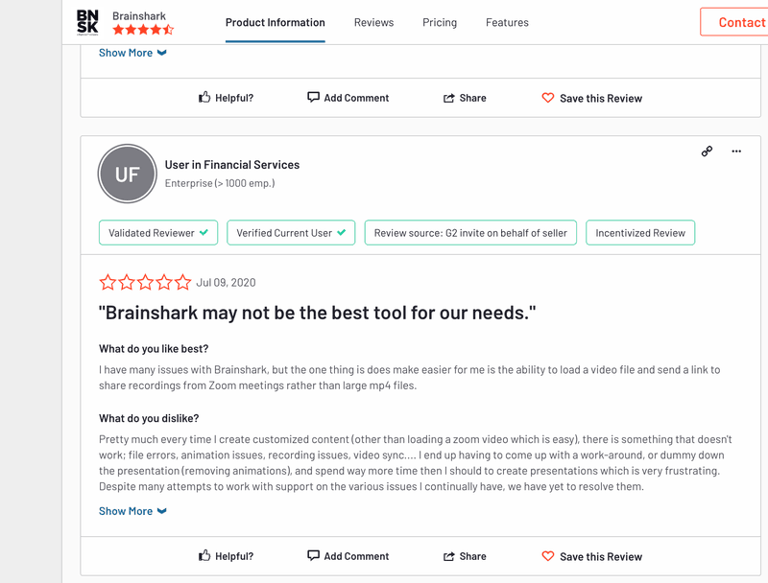The width and height of the screenshot is (768, 583).
Task: Copy the review link using the chain icon
Action: (707, 152)
